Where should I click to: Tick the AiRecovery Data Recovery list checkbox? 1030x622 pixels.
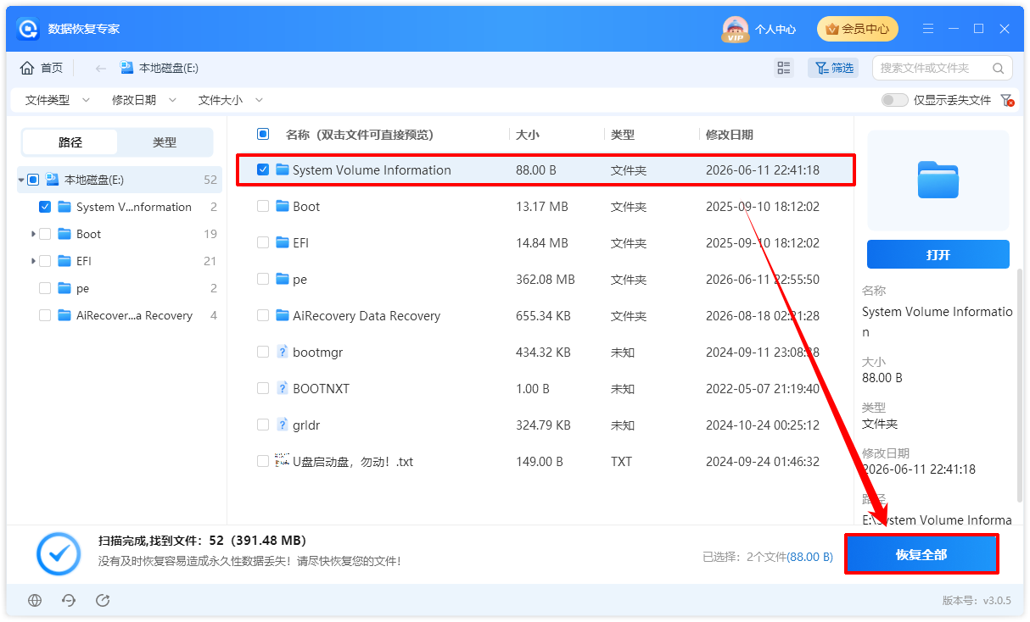coord(263,315)
